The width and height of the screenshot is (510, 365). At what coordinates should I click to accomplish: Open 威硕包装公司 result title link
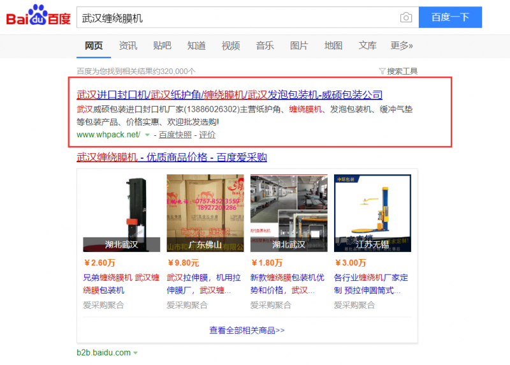[229, 94]
